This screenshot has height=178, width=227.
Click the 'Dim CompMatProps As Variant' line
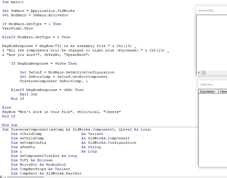(41, 169)
